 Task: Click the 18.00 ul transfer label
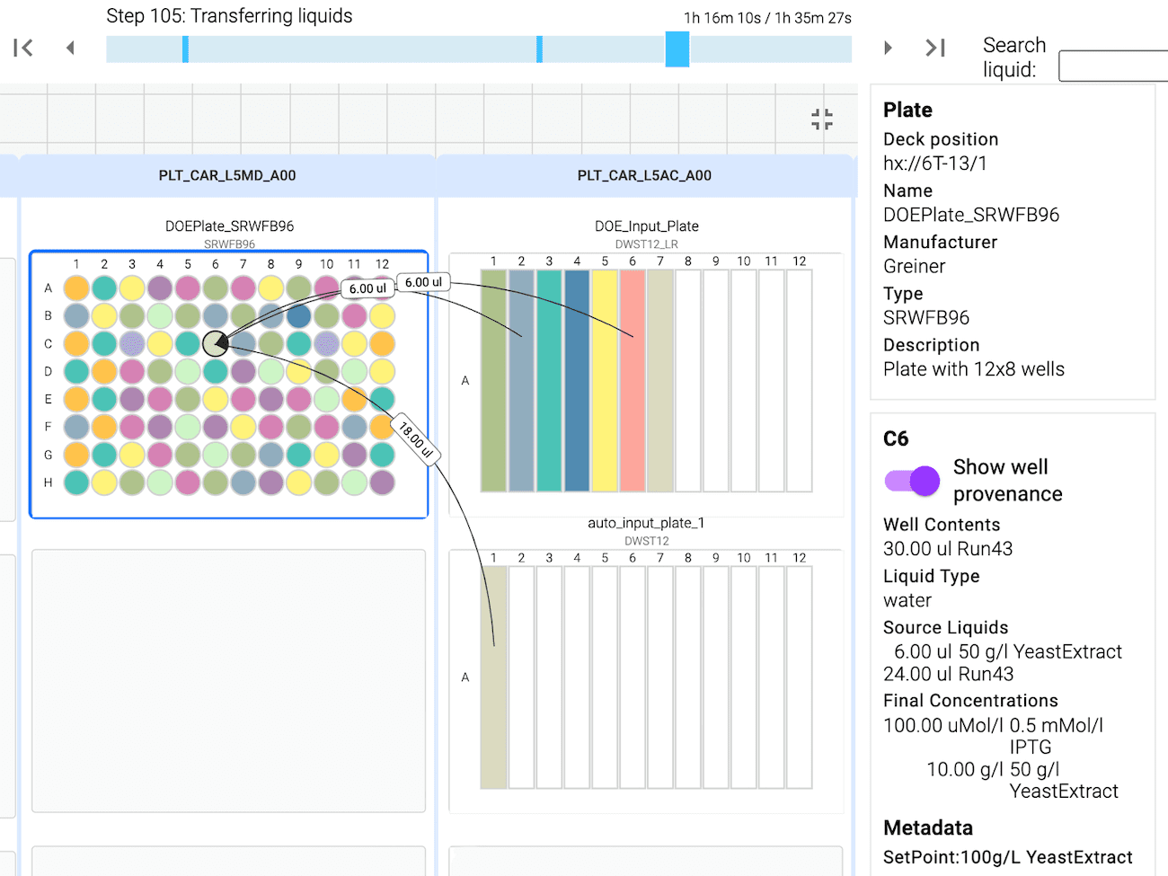click(x=416, y=440)
